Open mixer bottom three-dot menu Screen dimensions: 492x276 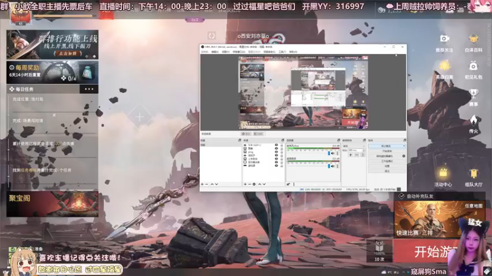[294, 185]
